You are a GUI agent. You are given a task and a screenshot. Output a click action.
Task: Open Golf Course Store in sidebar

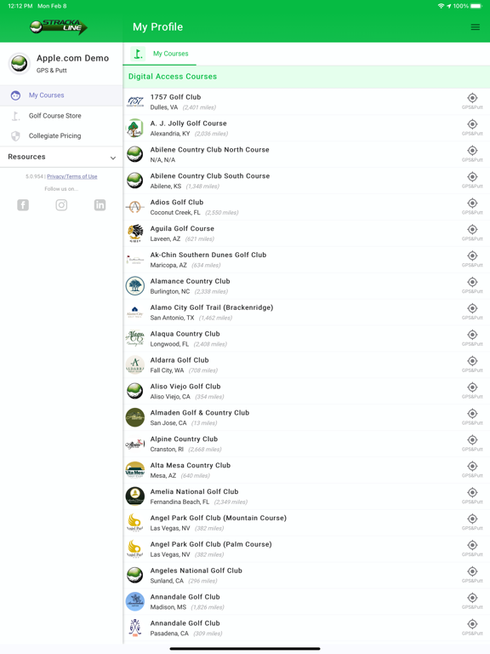(61, 116)
